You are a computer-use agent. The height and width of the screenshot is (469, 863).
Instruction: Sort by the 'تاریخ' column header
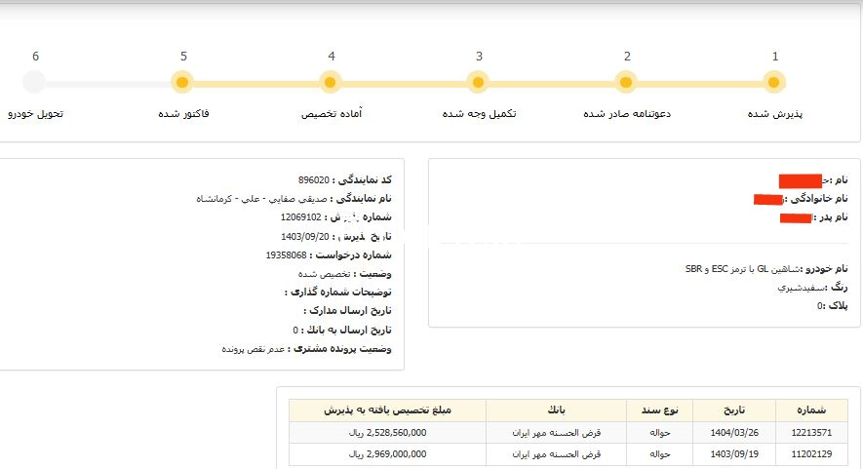(x=732, y=410)
